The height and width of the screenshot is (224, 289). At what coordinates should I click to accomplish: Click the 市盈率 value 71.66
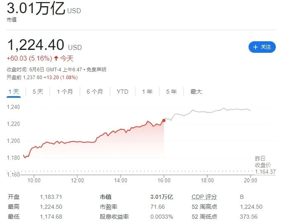pos(157,207)
